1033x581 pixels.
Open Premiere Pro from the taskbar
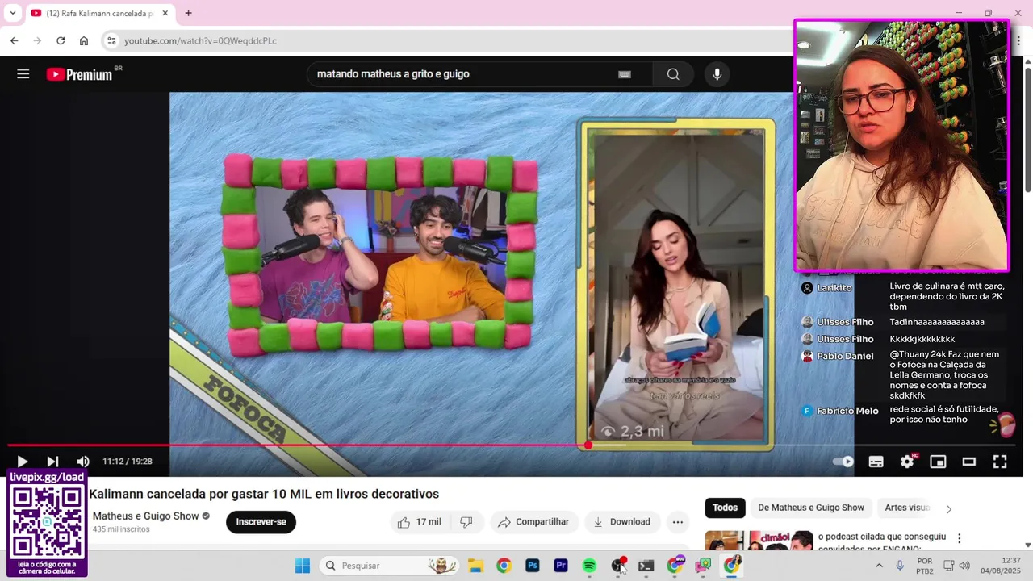[561, 566]
